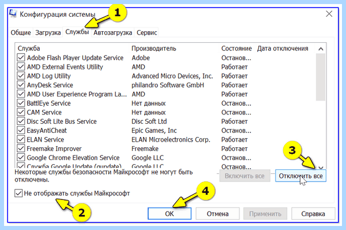Select the AnyDesk Service name text
Image resolution: width=346 pixels, height=230 pixels.
[x=50, y=85]
